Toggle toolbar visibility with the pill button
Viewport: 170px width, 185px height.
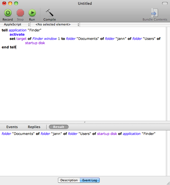coord(165,3)
